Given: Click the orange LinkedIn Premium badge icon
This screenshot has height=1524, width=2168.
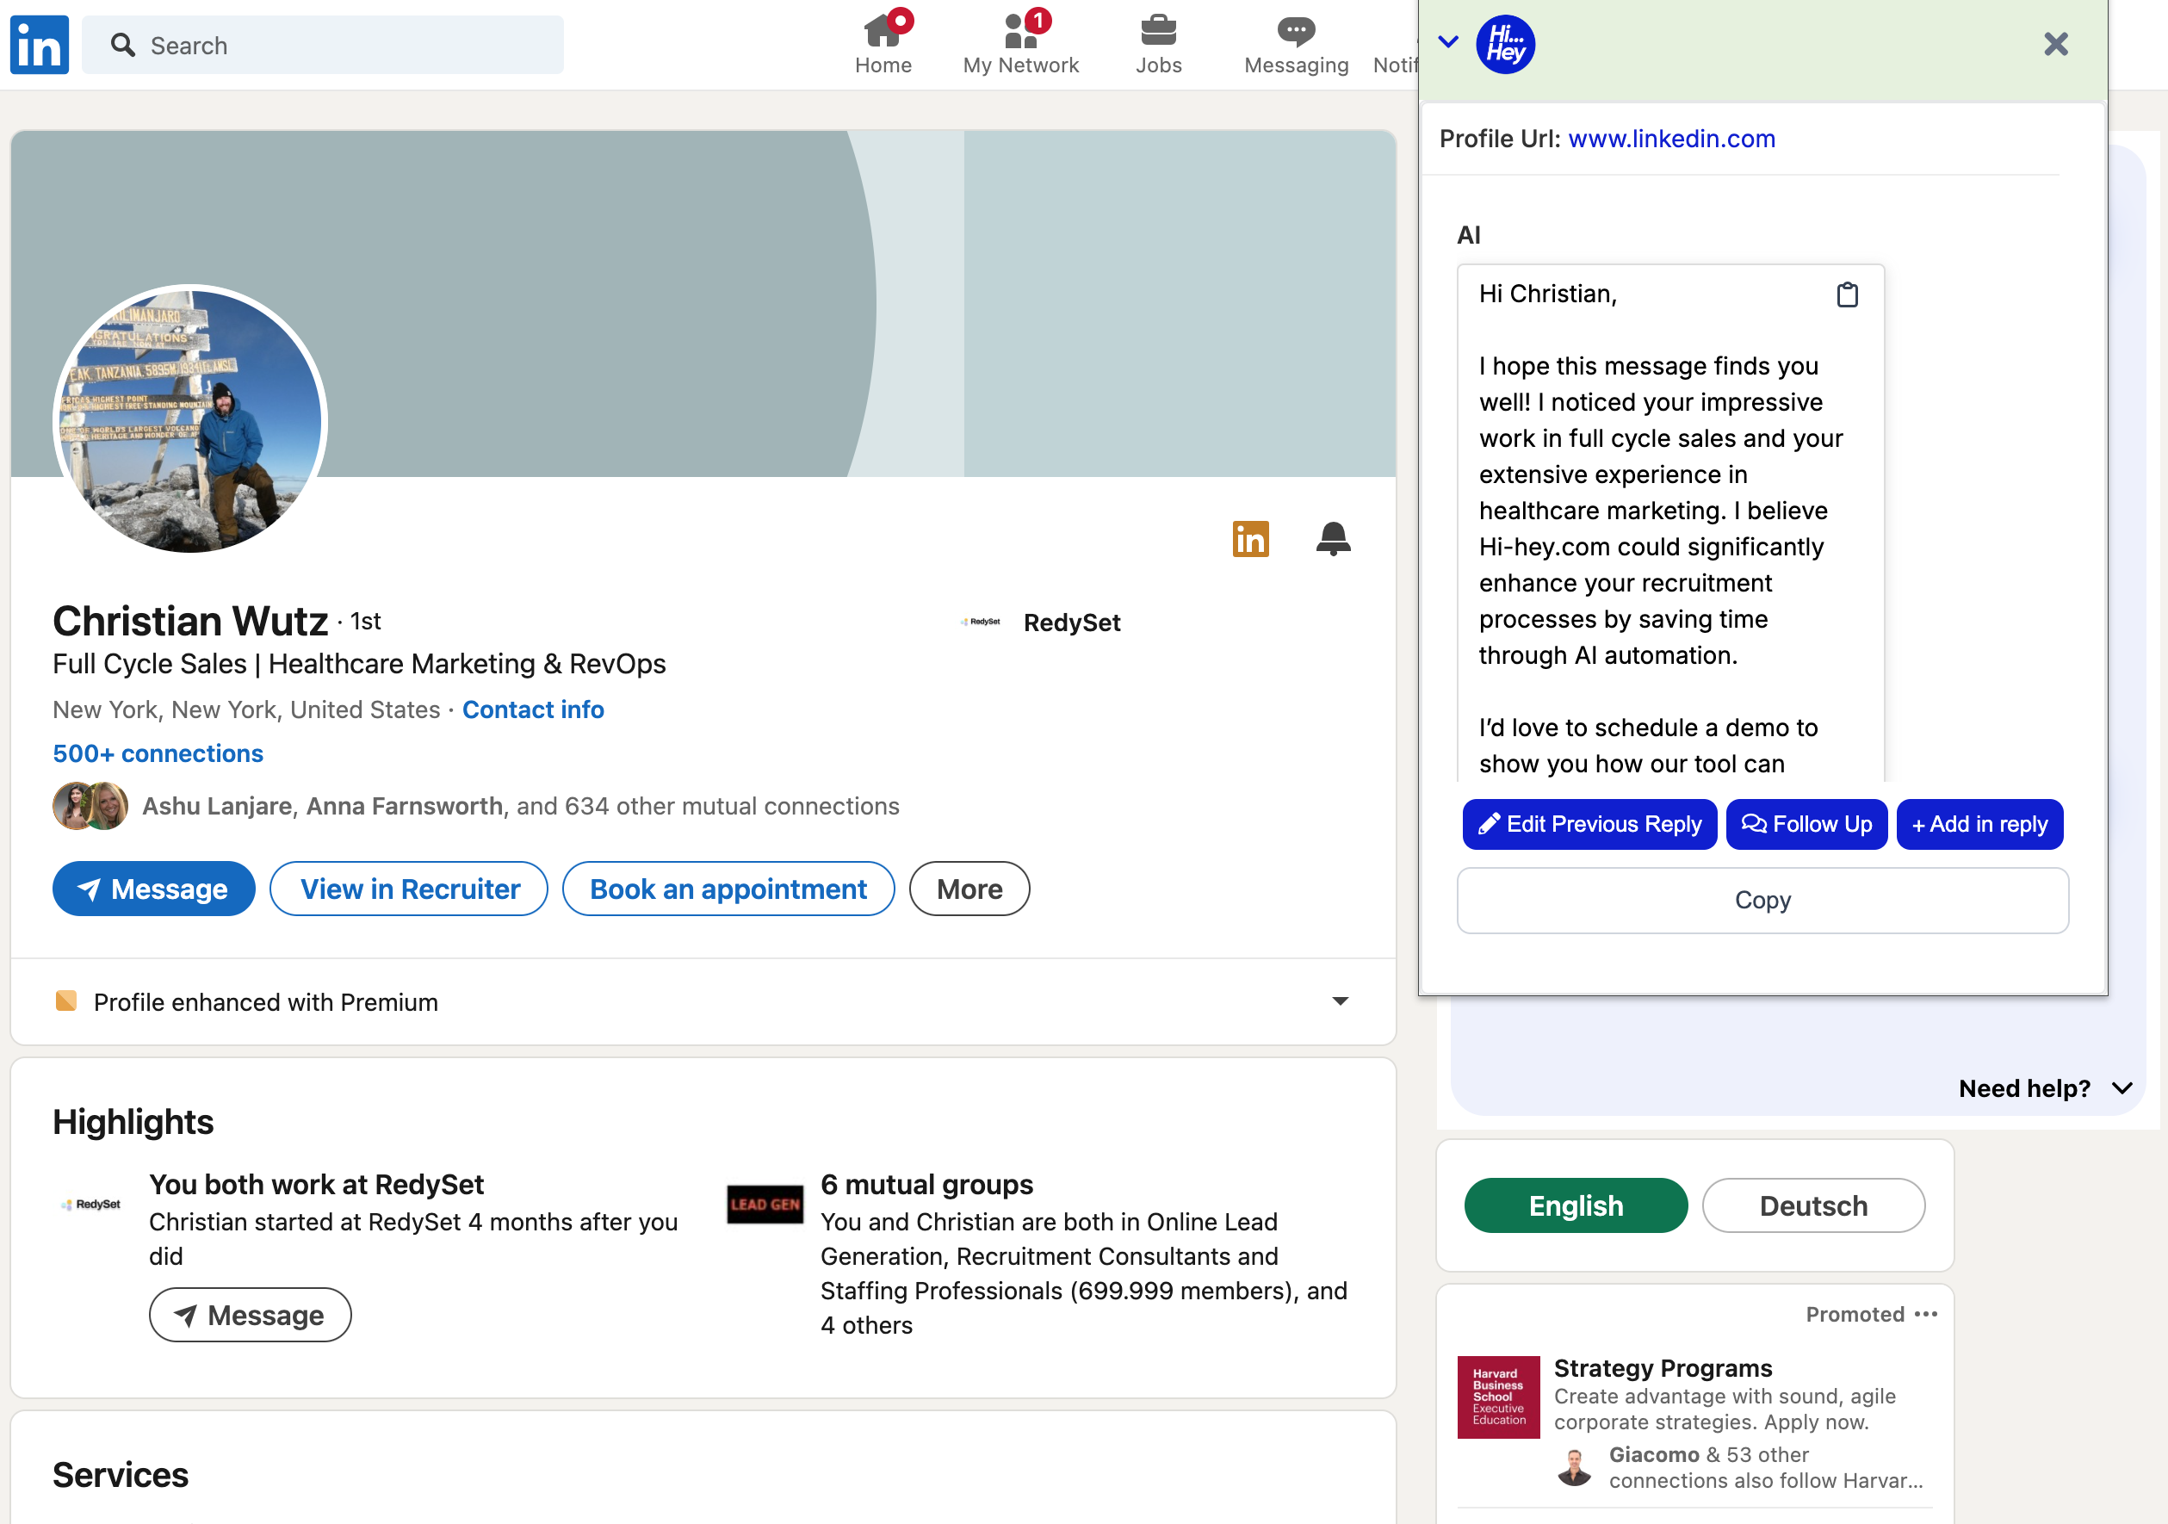Looking at the screenshot, I should (1249, 538).
